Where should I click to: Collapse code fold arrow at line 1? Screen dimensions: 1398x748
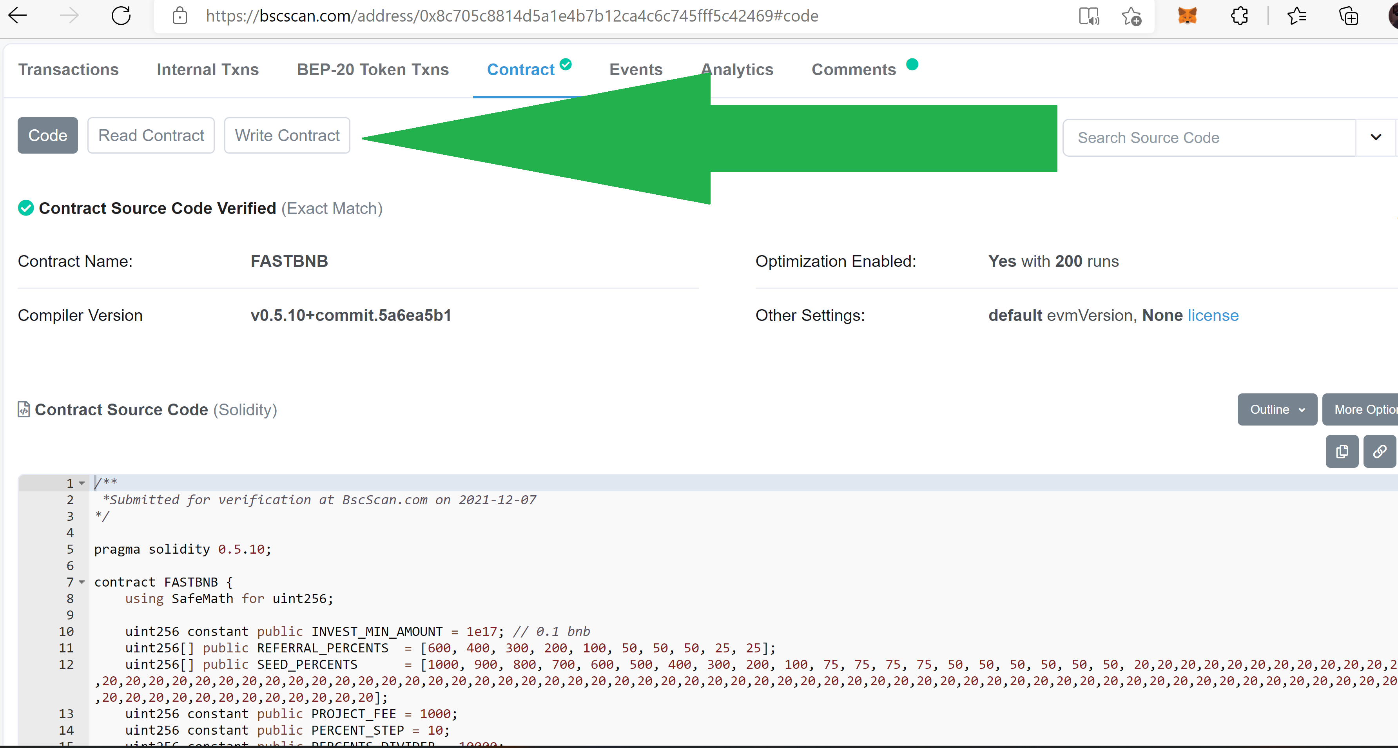[82, 483]
